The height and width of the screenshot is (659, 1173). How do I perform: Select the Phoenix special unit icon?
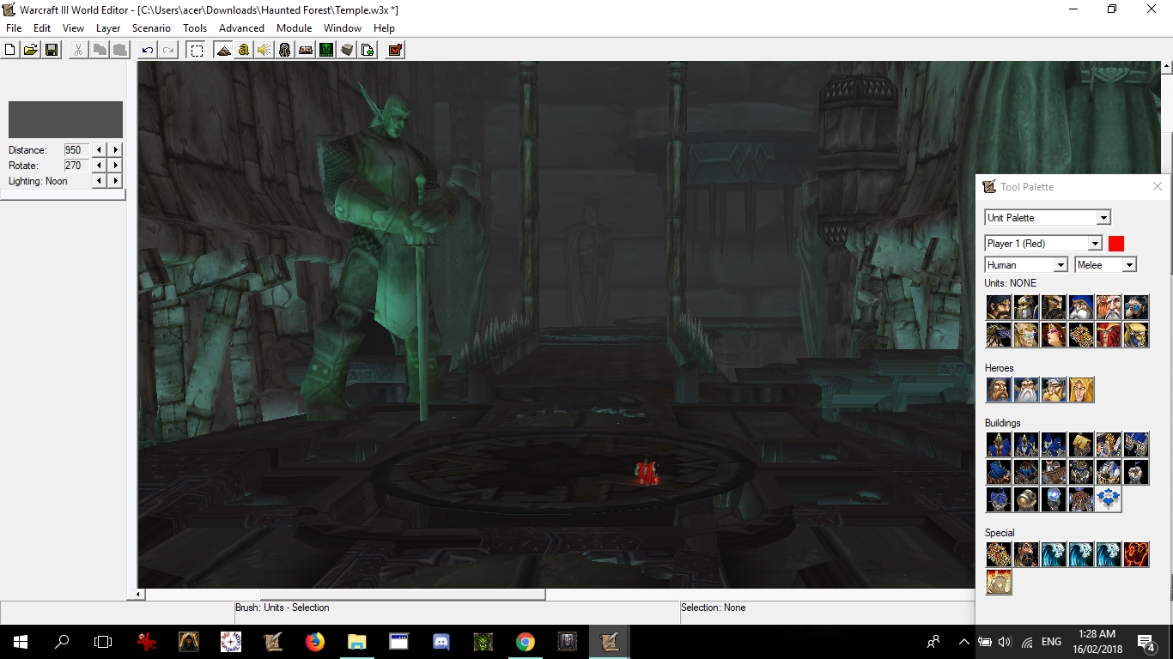point(1136,554)
